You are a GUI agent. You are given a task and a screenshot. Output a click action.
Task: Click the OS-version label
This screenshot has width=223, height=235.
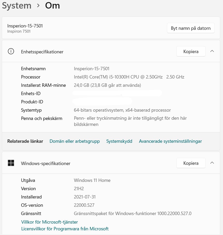tap(32, 205)
